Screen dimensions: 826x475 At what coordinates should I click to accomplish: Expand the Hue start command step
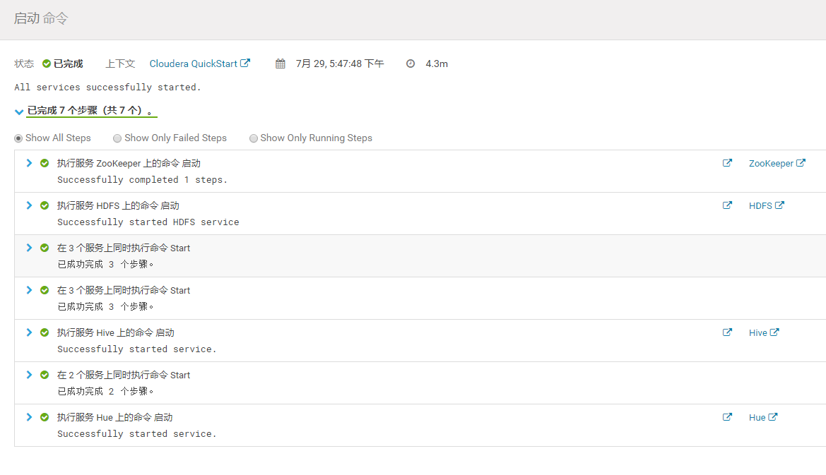point(29,417)
